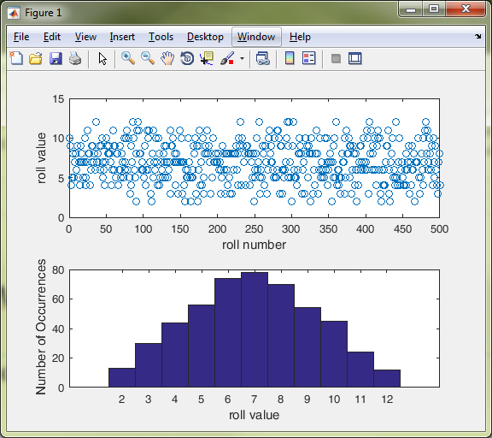Viewport: 492px width, 438px height.
Task: Click the Show Plot Tools icon
Action: pos(355,58)
